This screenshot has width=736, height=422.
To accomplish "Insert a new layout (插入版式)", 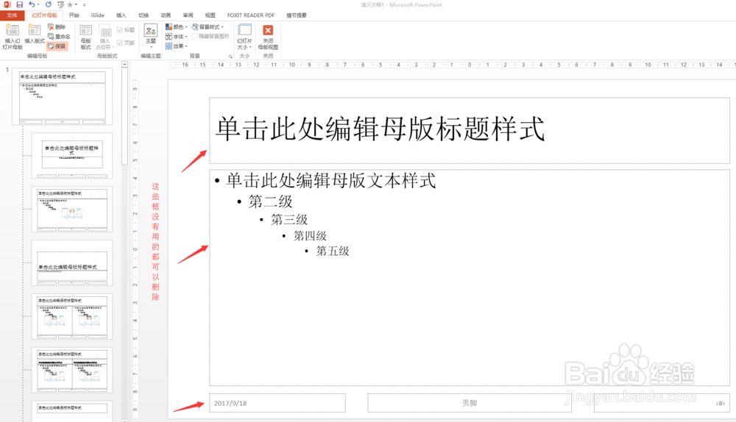I will click(35, 34).
